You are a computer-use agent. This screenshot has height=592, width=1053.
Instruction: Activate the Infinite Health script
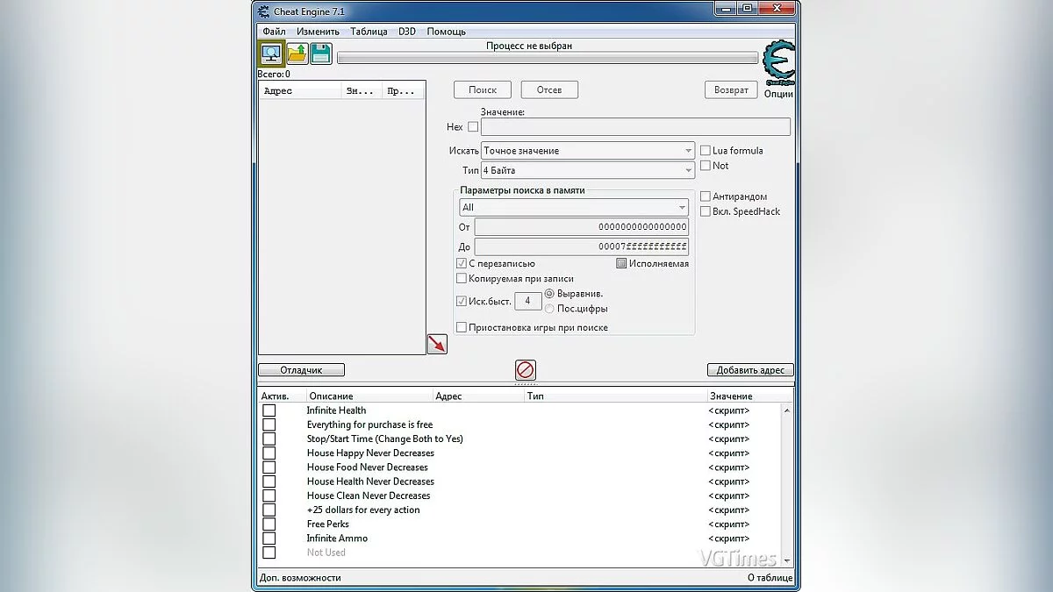[269, 410]
